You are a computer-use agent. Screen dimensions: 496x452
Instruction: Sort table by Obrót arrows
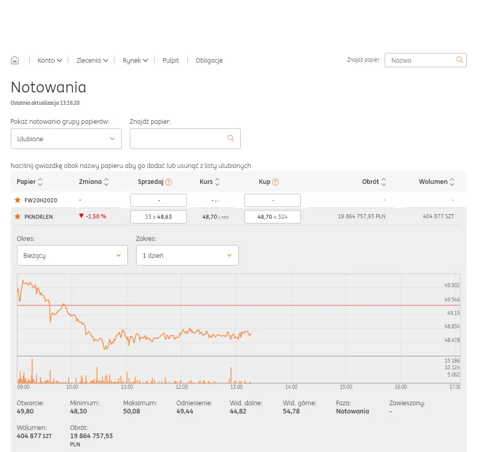[384, 182]
